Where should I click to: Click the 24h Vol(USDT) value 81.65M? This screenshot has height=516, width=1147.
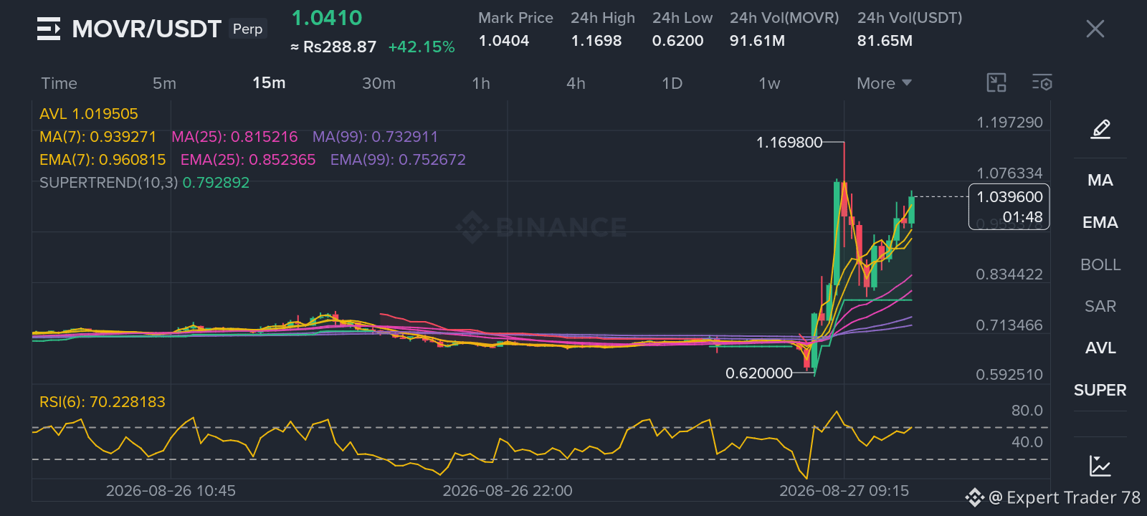coord(885,41)
